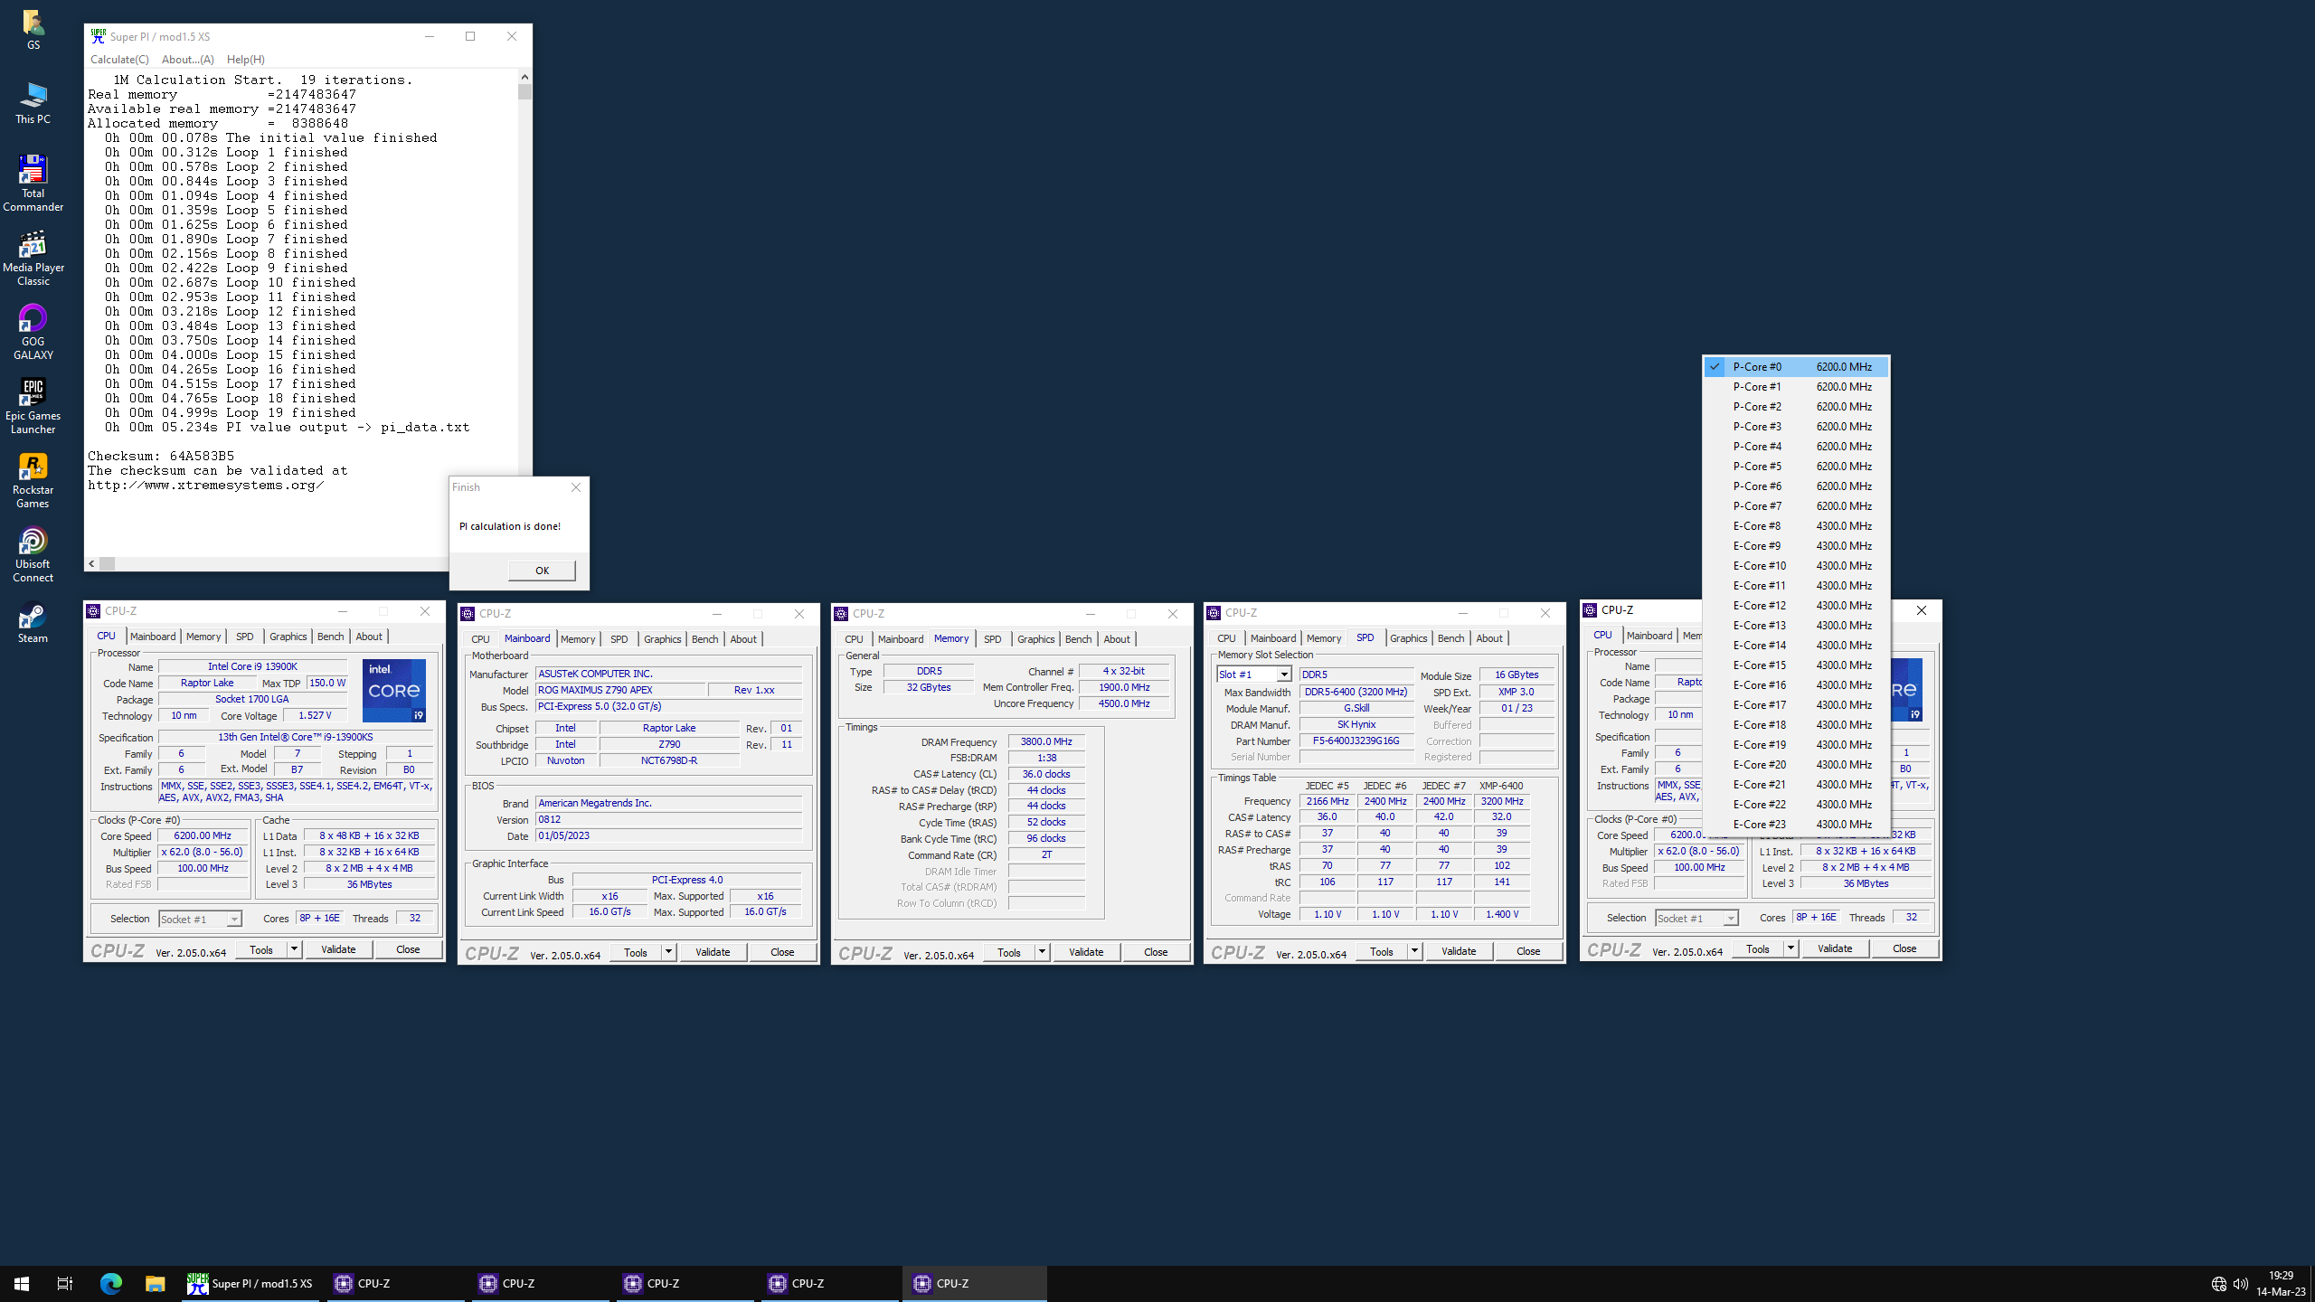Click fifth CPU-Z taskbar button

click(975, 1283)
